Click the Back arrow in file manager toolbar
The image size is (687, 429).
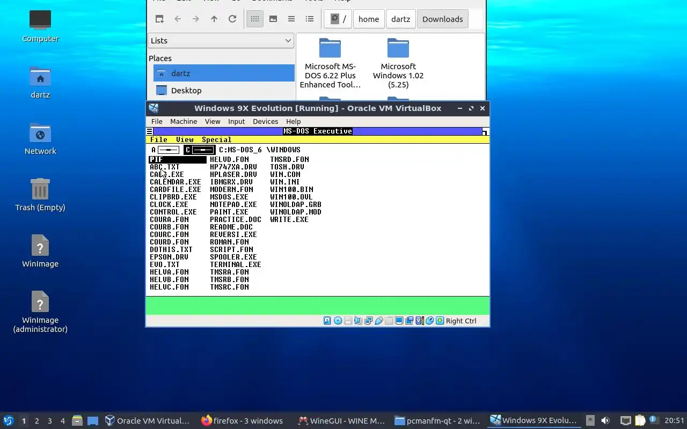[x=178, y=19]
